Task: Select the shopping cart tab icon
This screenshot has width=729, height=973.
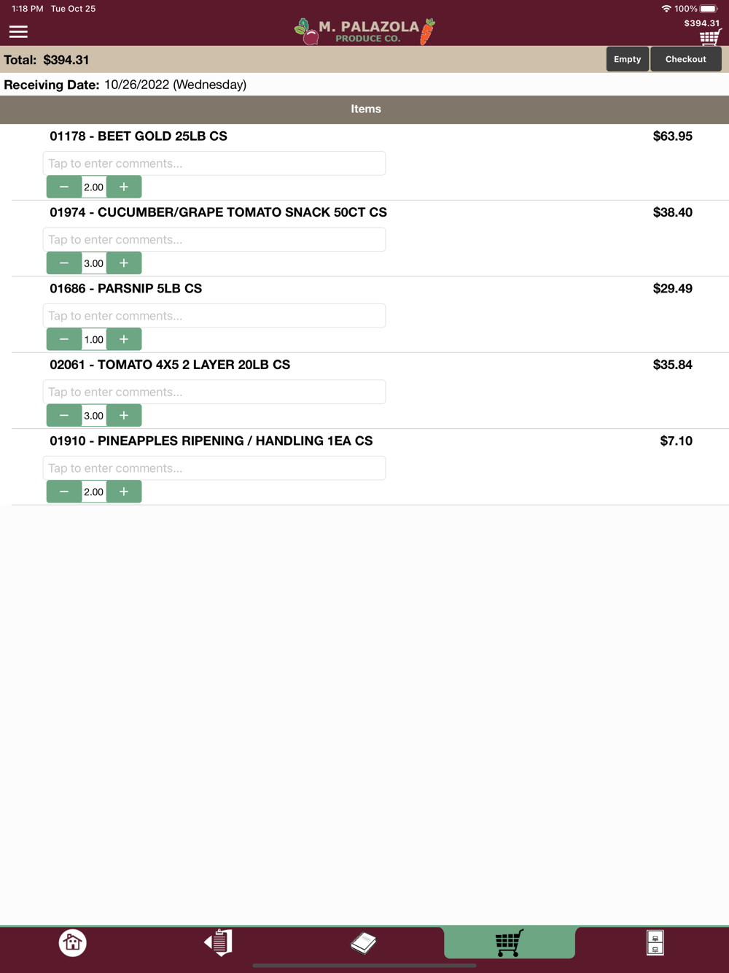Action: coord(509,942)
